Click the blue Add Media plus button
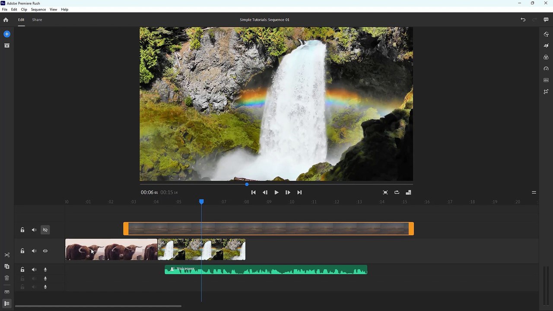553x311 pixels. pos(6,34)
